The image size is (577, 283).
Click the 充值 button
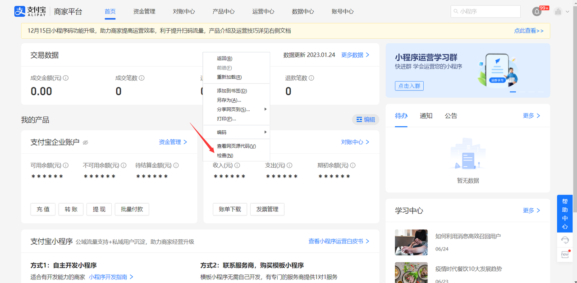[43, 209]
